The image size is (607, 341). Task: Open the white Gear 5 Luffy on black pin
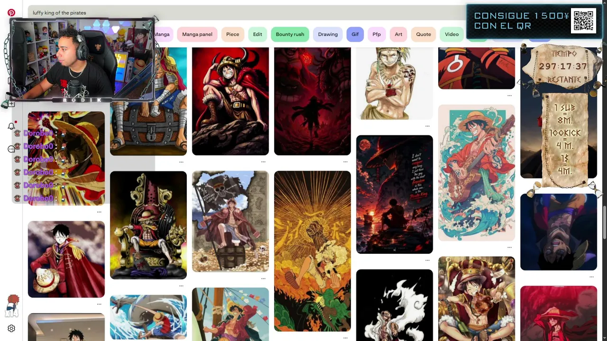395,305
